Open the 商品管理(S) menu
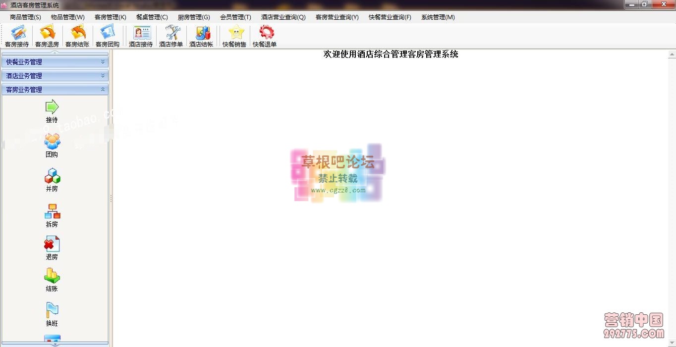Image resolution: width=676 pixels, height=347 pixels. 25,17
